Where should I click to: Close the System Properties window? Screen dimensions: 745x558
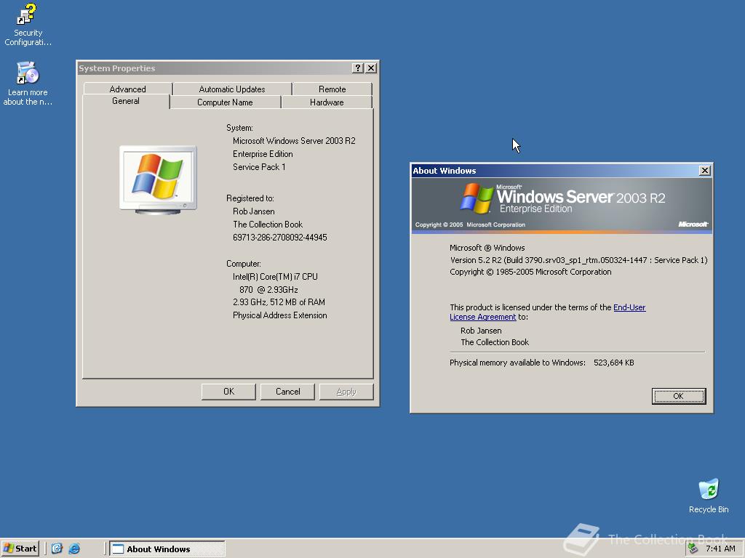pyautogui.click(x=371, y=68)
